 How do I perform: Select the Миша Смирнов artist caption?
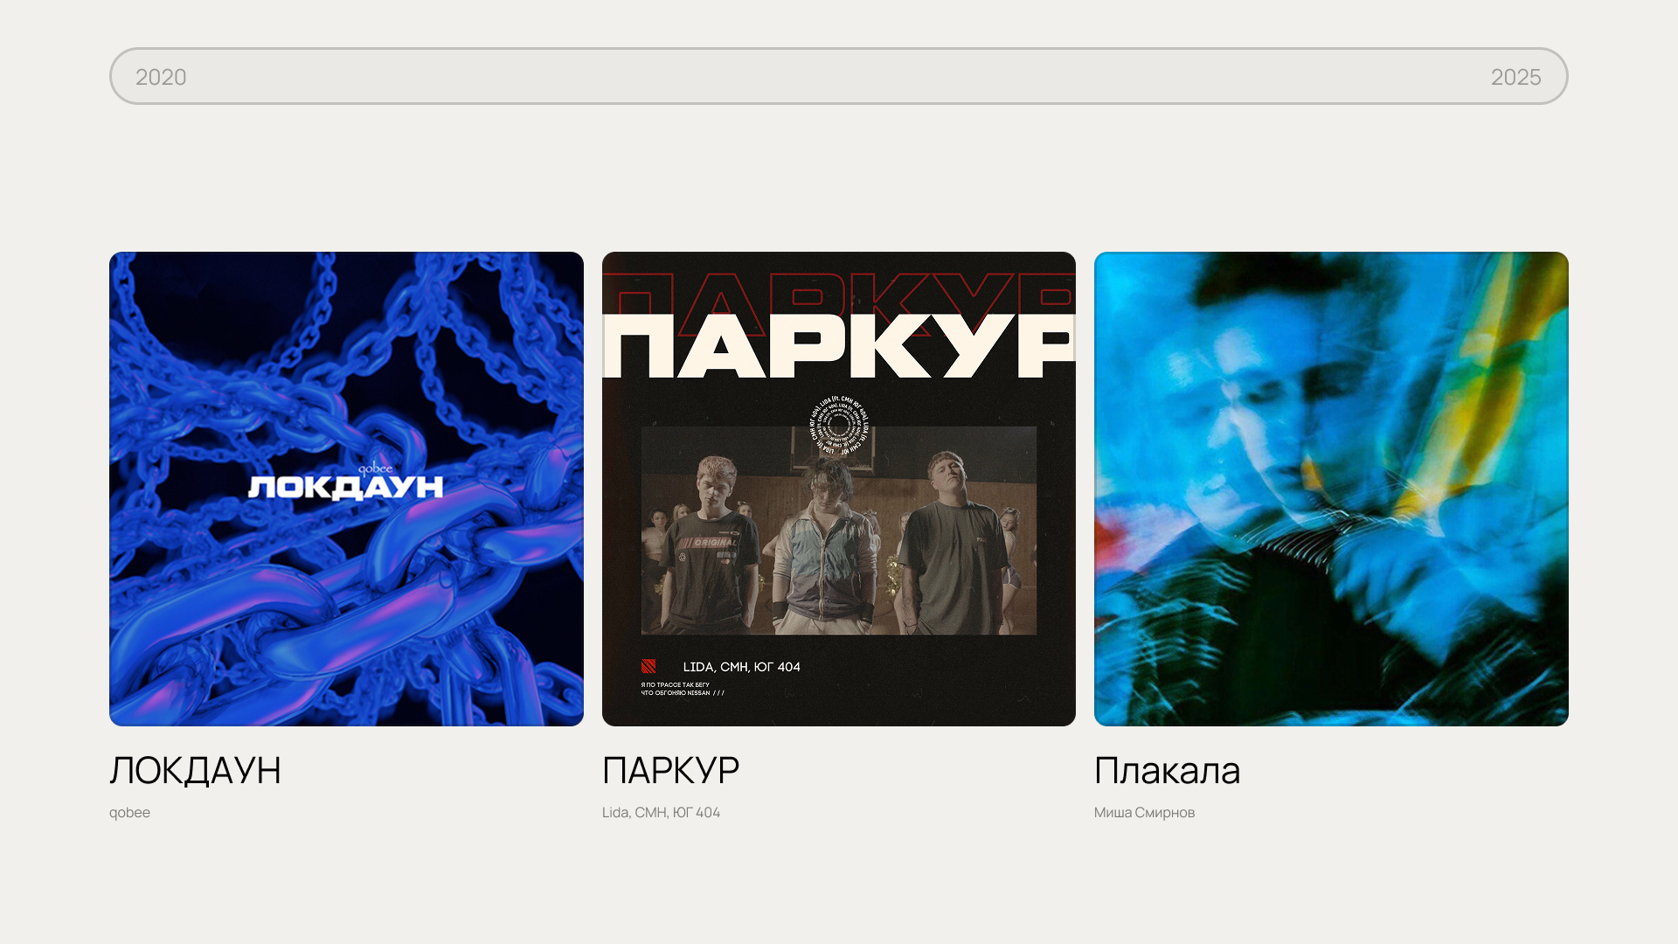click(x=1144, y=813)
